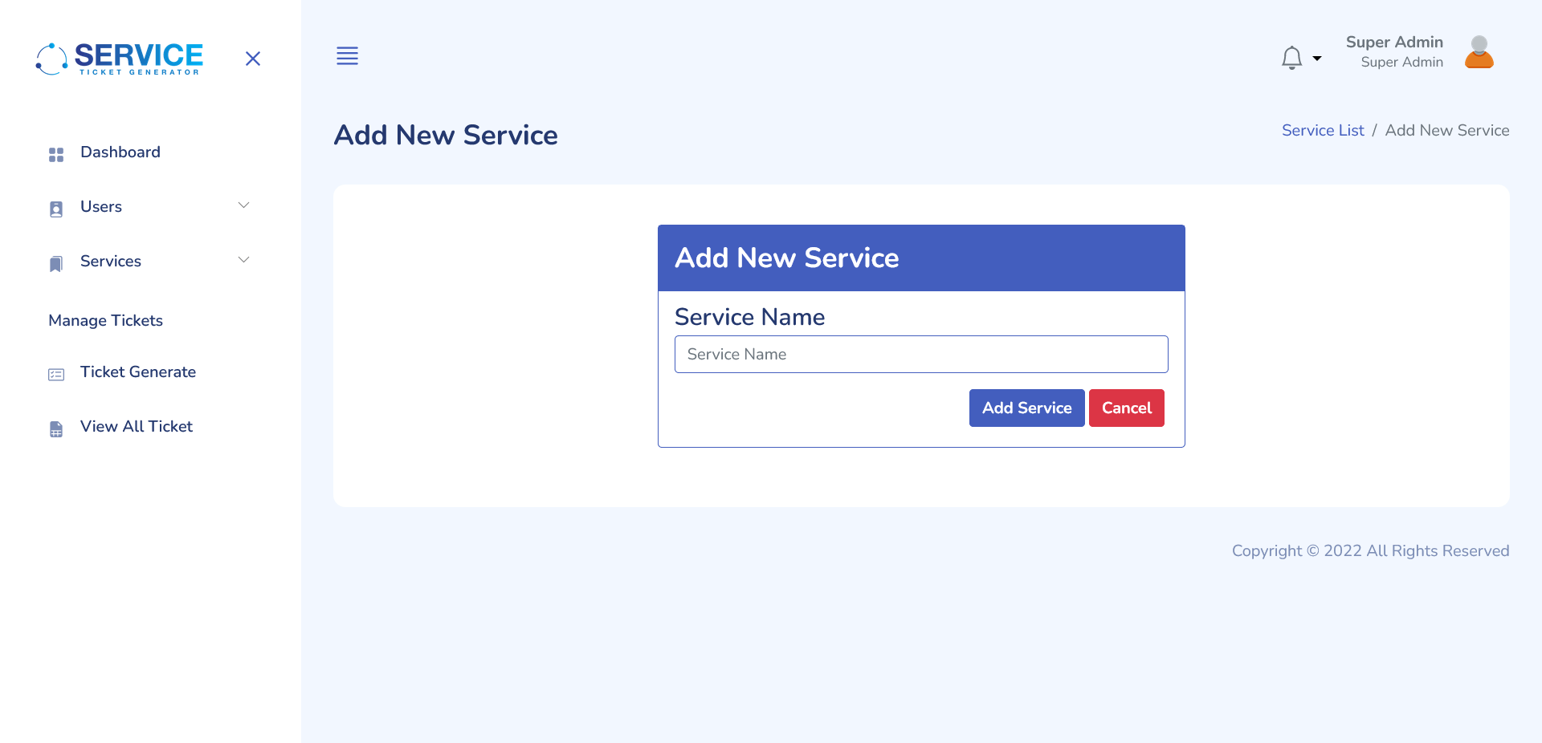The width and height of the screenshot is (1542, 743).
Task: Click the Add Service button
Action: tap(1026, 408)
